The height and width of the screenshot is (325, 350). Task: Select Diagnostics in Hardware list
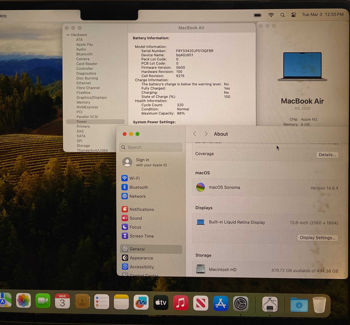(x=86, y=73)
